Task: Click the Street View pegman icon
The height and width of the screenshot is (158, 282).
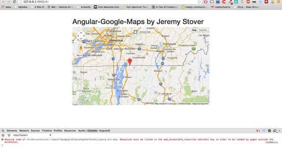Action: [x=81, y=48]
